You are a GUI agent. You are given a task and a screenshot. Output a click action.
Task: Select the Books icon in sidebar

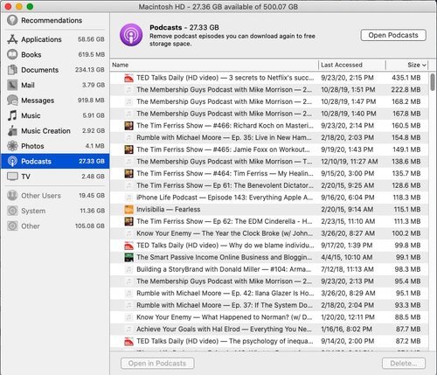point(12,54)
